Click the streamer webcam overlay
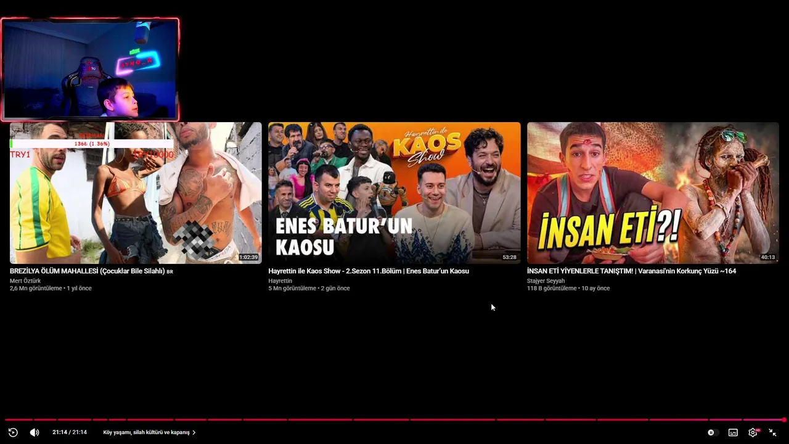 (90, 69)
